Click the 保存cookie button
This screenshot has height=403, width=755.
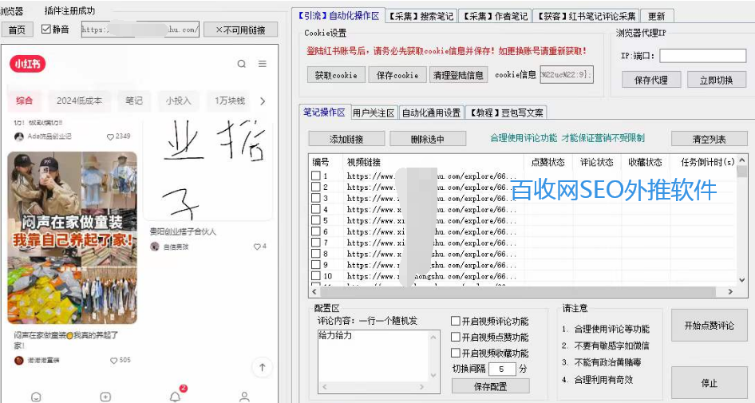point(397,75)
